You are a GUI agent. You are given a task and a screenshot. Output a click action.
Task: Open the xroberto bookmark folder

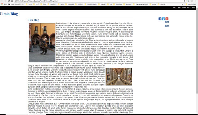[x=127, y=4]
